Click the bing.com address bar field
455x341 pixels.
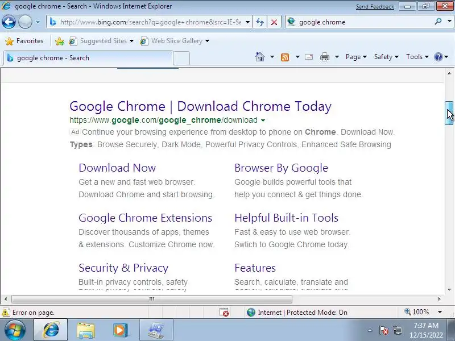coord(150,22)
